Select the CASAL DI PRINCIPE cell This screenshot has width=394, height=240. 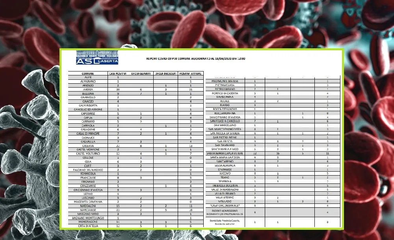click(88, 134)
